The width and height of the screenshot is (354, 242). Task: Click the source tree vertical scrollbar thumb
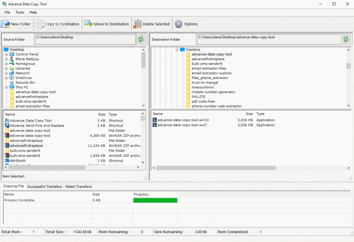coord(143,60)
